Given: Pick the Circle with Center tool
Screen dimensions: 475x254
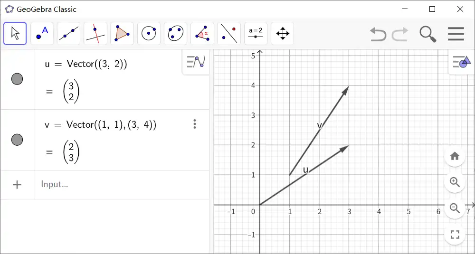Looking at the screenshot, I should (149, 34).
